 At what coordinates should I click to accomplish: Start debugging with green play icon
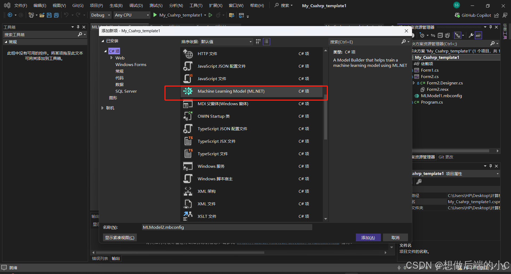(x=155, y=15)
